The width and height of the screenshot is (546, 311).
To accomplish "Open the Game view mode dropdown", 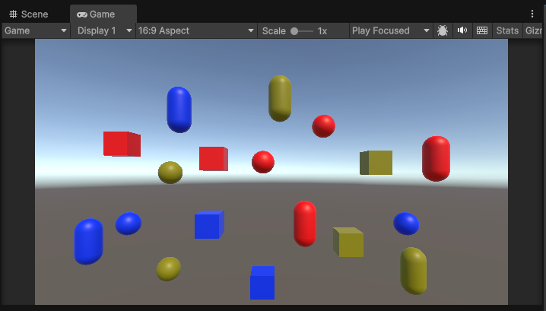I will point(37,30).
